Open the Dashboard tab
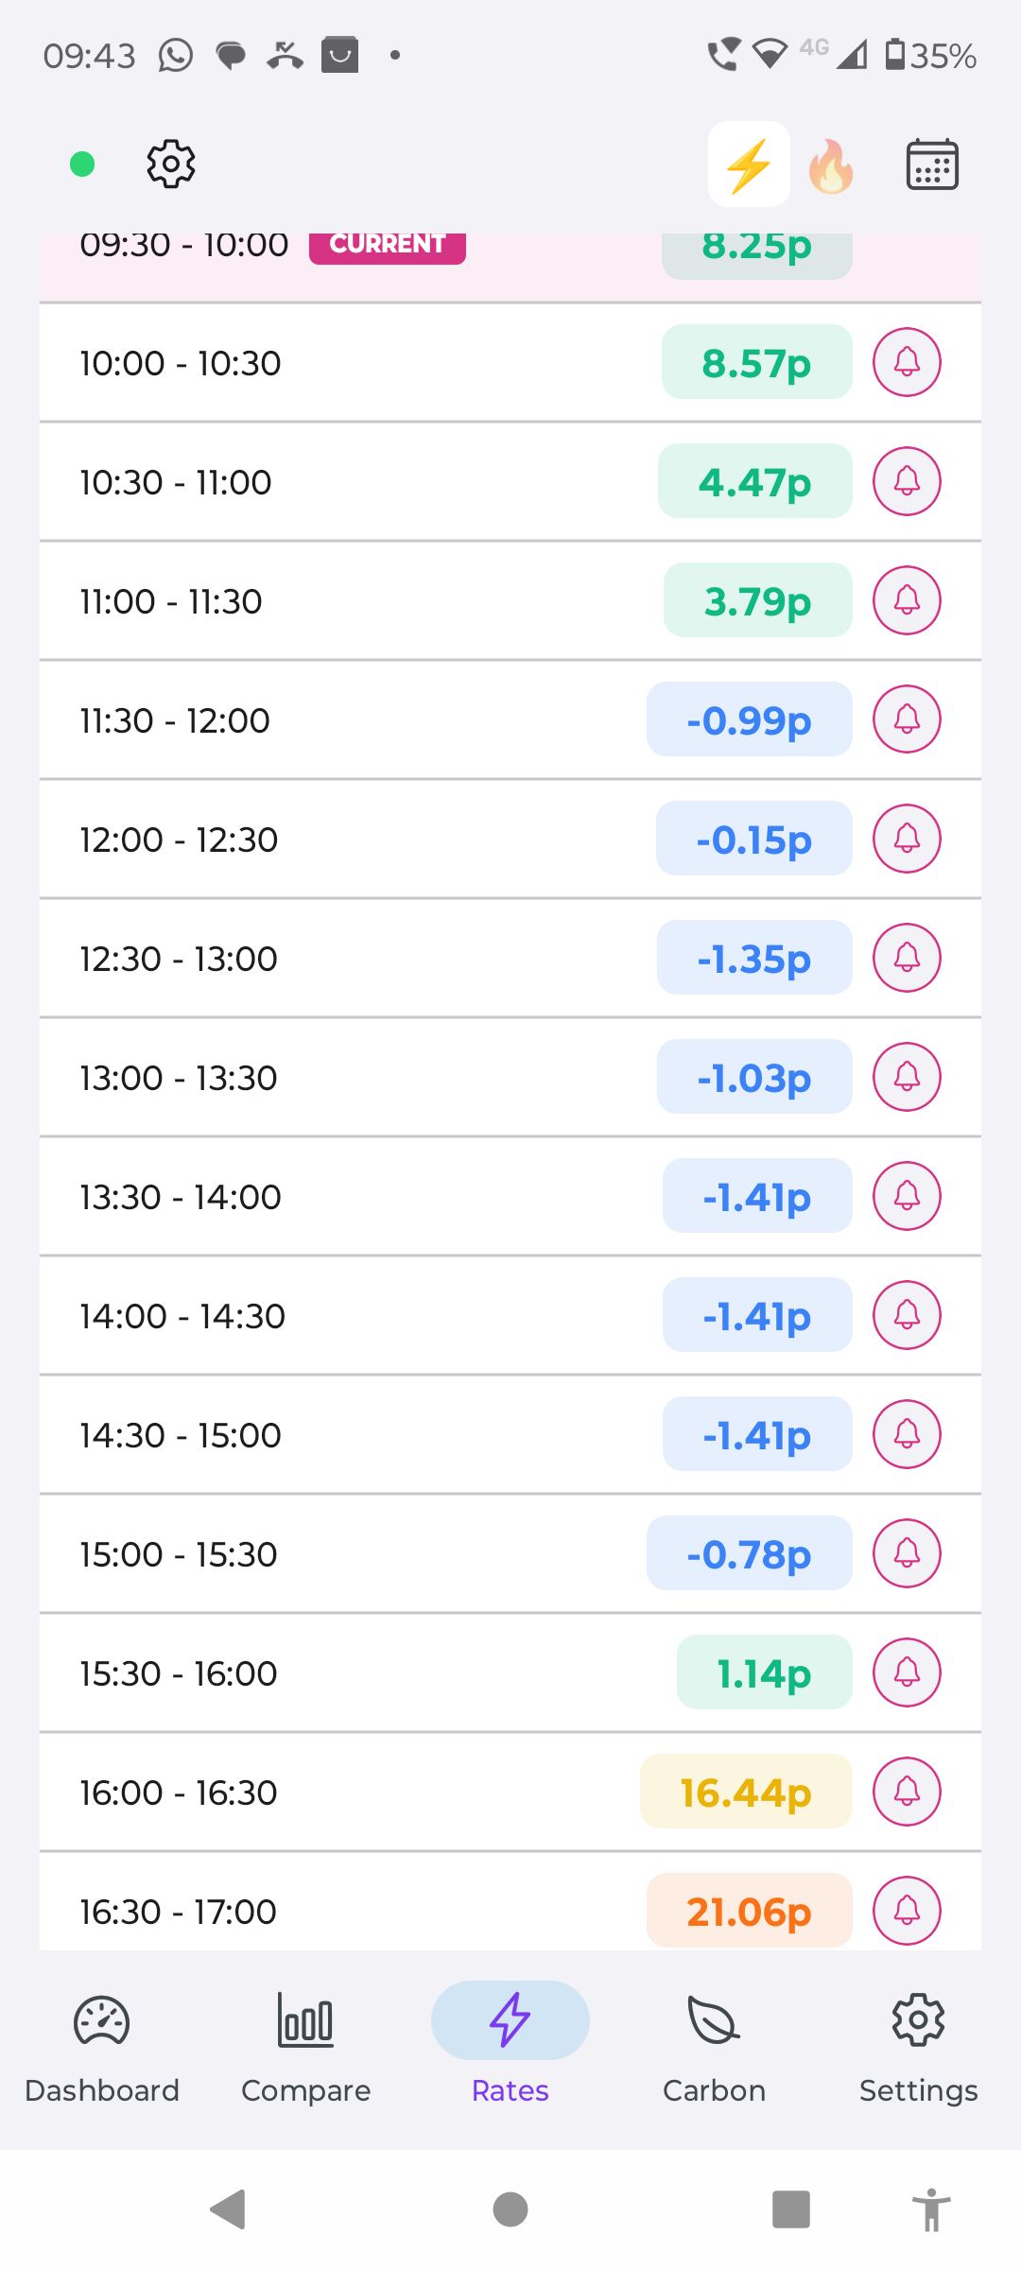This screenshot has height=2269, width=1021. [x=102, y=2042]
